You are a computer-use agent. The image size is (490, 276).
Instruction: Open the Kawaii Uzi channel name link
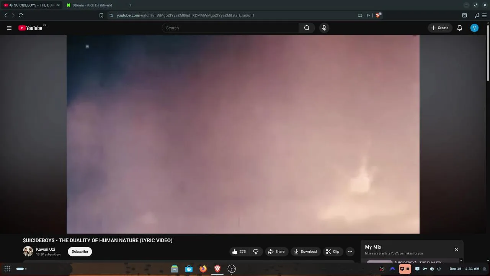46,249
